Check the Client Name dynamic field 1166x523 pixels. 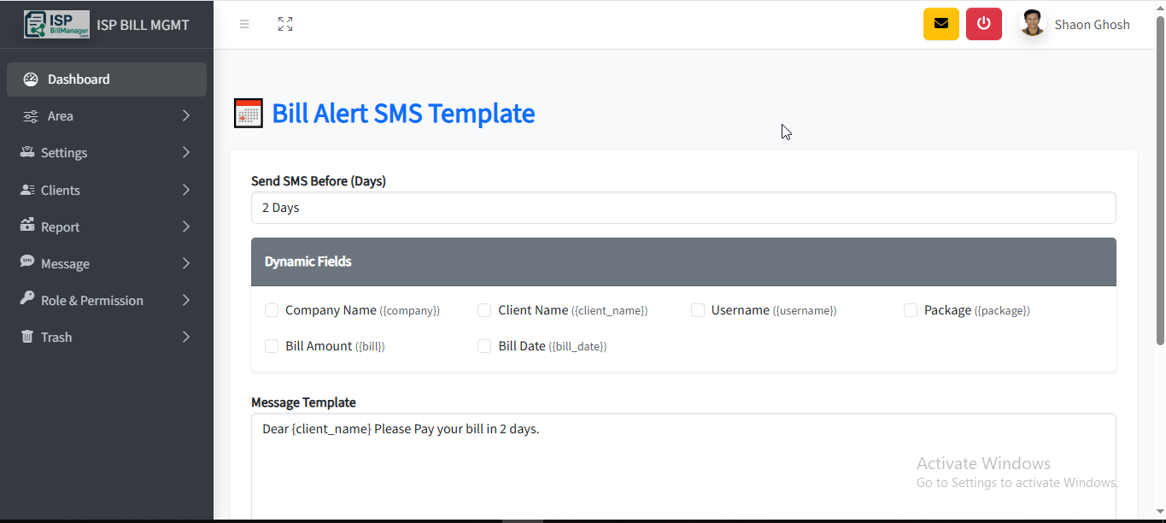tap(484, 310)
